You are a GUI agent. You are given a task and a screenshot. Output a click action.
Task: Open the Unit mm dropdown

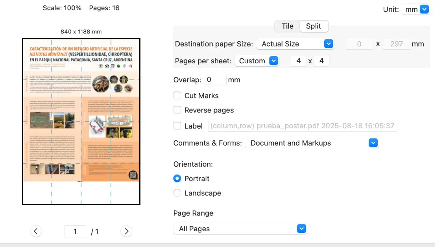click(415, 9)
